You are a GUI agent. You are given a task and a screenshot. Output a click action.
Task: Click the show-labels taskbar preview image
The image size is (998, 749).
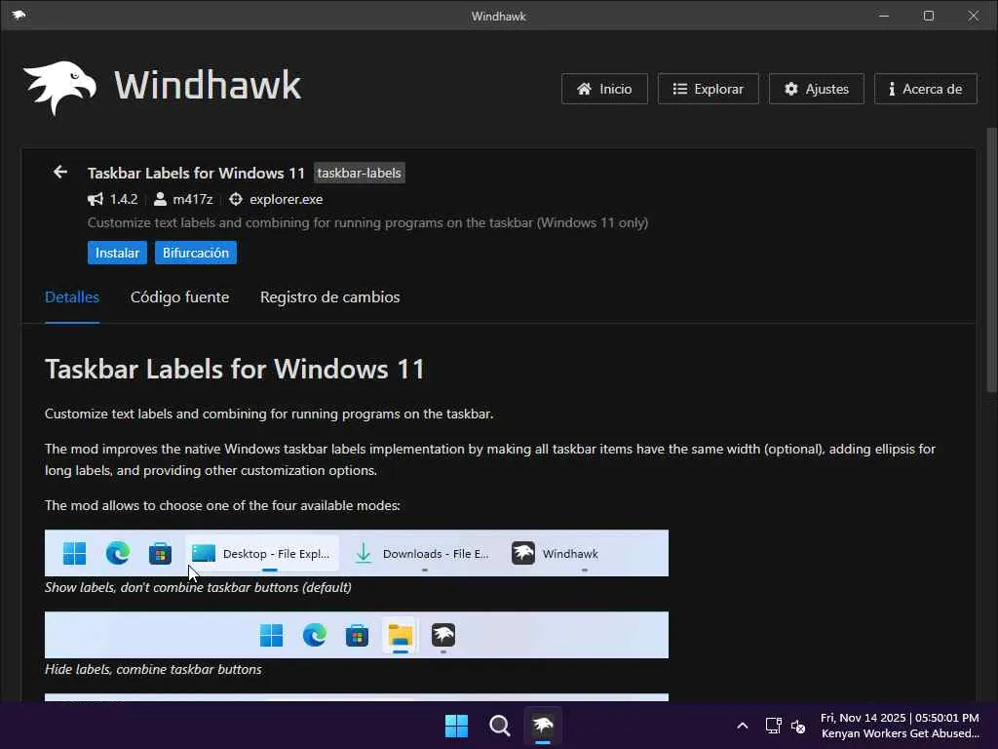coord(357,553)
